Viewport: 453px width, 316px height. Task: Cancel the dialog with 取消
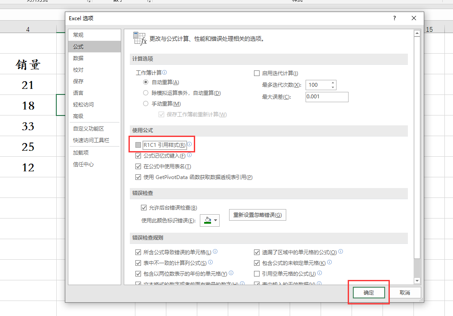405,293
